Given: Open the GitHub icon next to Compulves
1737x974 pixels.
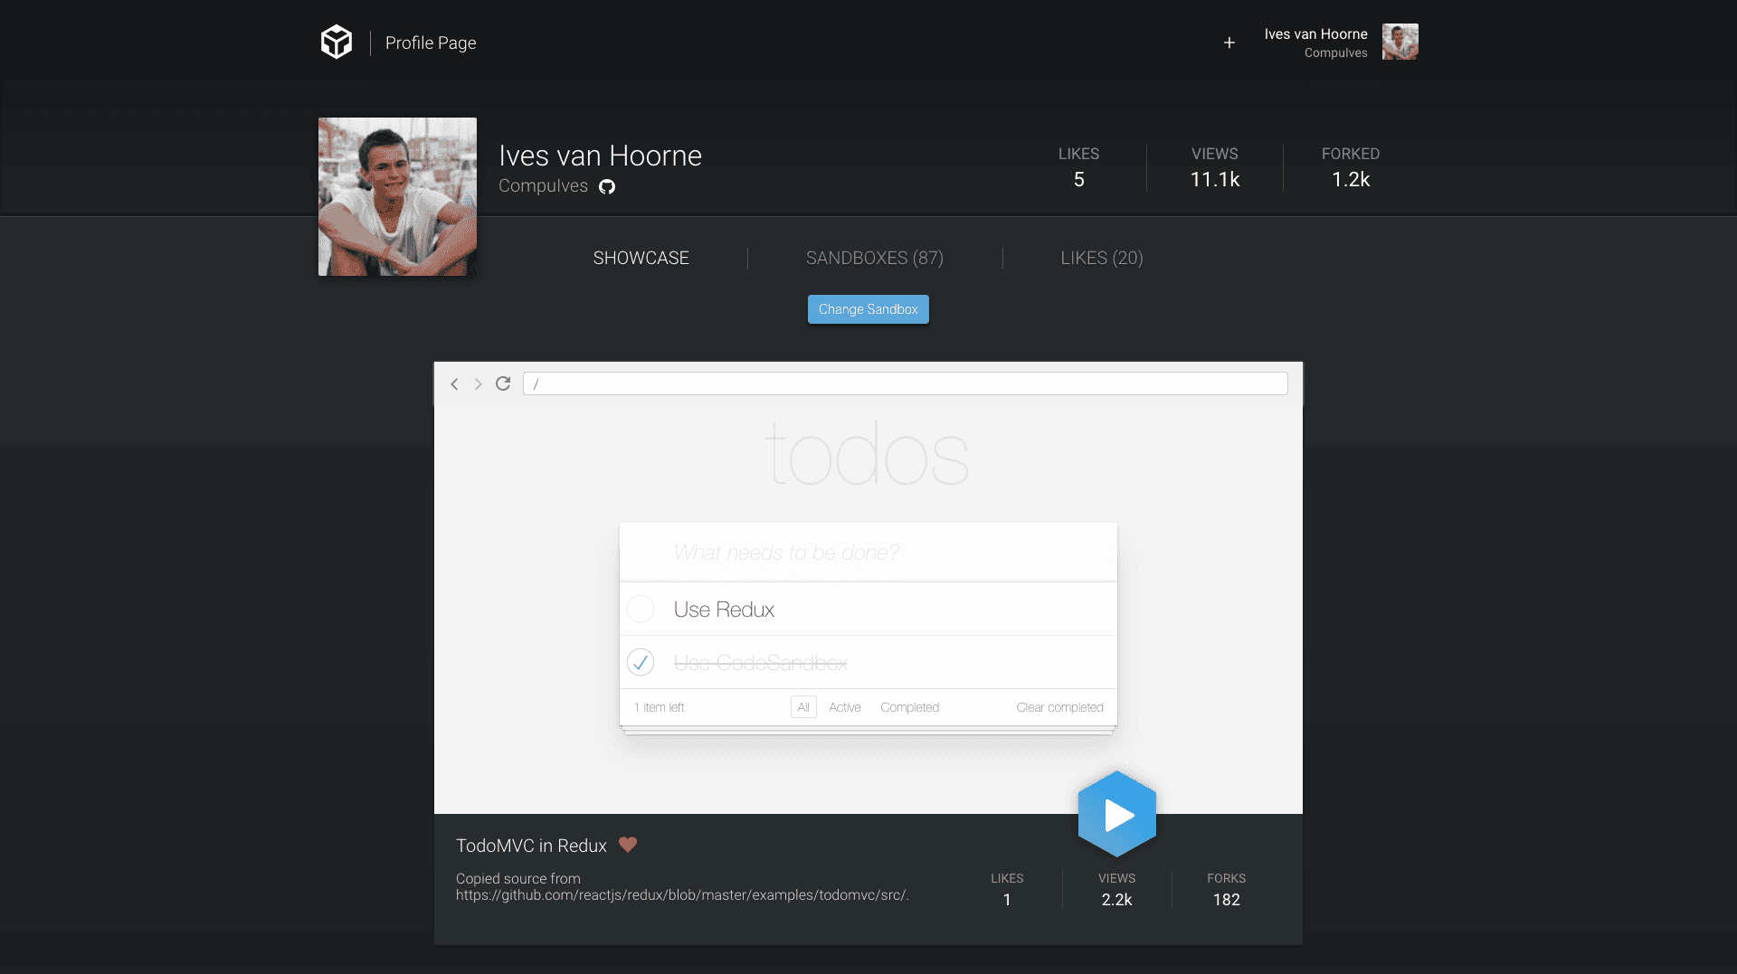Looking at the screenshot, I should click(x=607, y=187).
